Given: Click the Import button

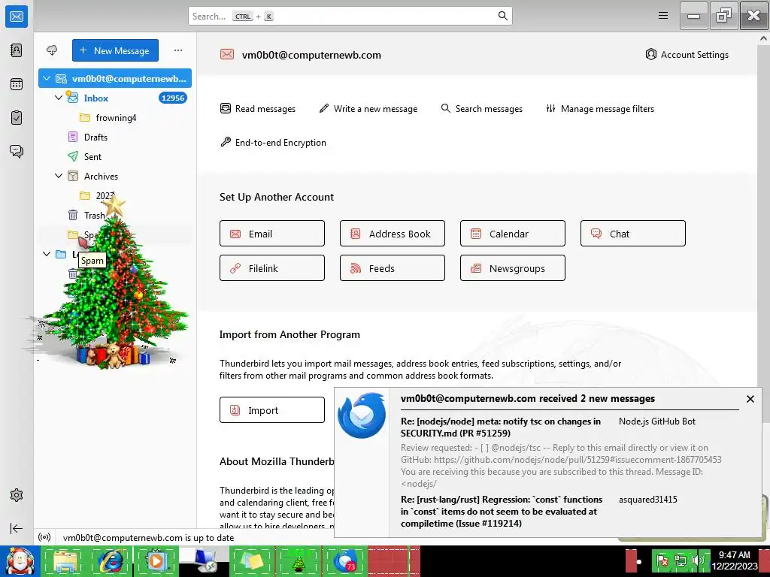Looking at the screenshot, I should [x=272, y=409].
